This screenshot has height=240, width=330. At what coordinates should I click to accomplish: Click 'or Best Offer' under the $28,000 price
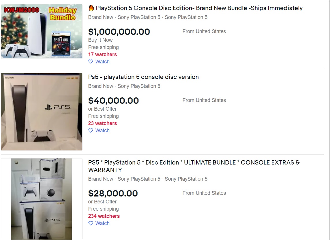click(x=102, y=202)
